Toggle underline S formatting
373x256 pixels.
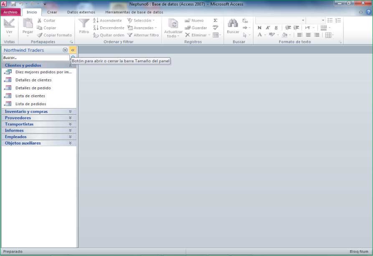point(276,28)
